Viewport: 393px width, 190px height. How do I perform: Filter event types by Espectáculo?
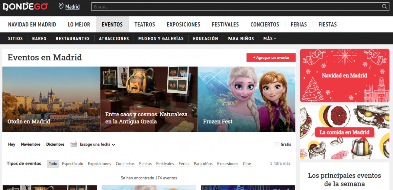click(x=73, y=164)
